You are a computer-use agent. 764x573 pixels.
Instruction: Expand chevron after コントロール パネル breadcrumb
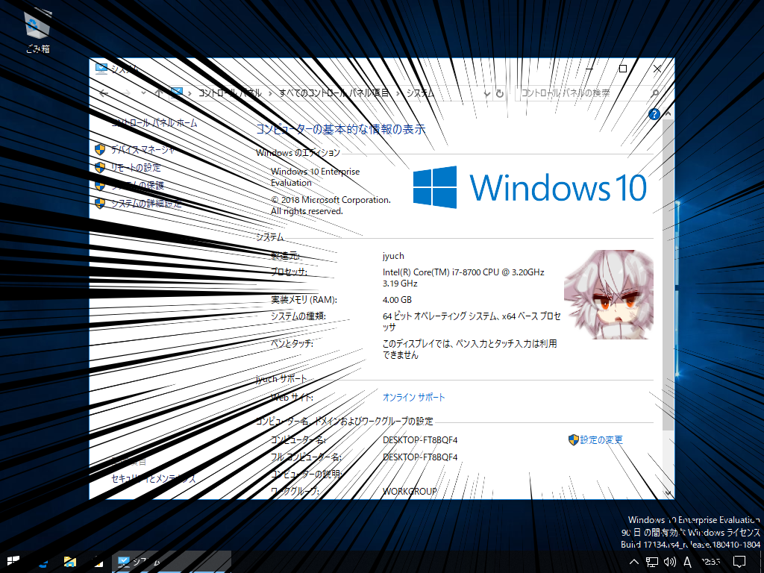270,93
